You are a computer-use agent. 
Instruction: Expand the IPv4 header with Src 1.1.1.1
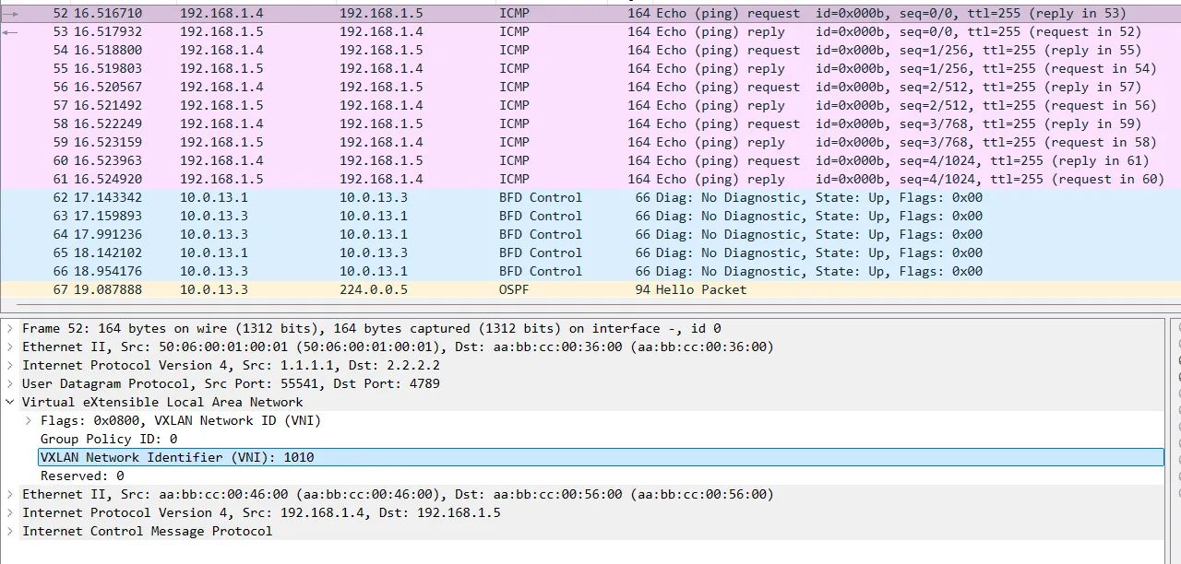coord(10,366)
